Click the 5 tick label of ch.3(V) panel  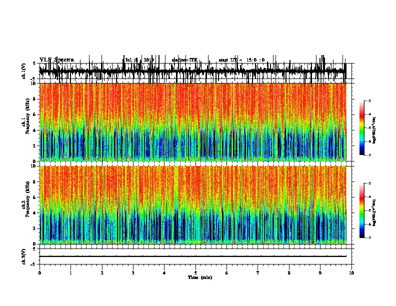[x=34, y=249]
